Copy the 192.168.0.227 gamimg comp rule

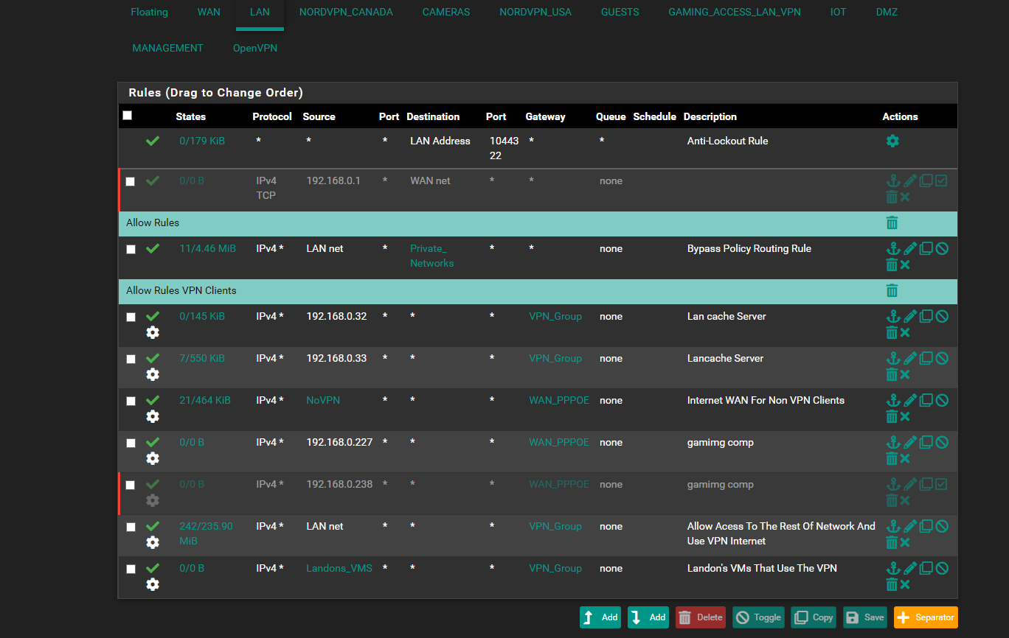point(926,442)
